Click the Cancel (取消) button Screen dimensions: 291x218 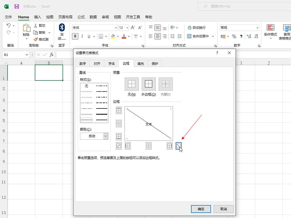tap(224, 209)
